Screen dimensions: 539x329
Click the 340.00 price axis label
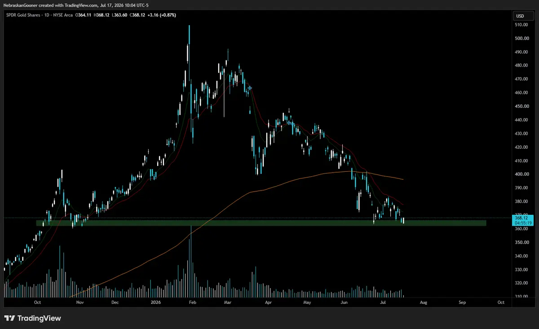pos(521,256)
